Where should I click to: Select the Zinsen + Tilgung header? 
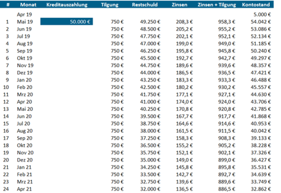coord(217,5)
